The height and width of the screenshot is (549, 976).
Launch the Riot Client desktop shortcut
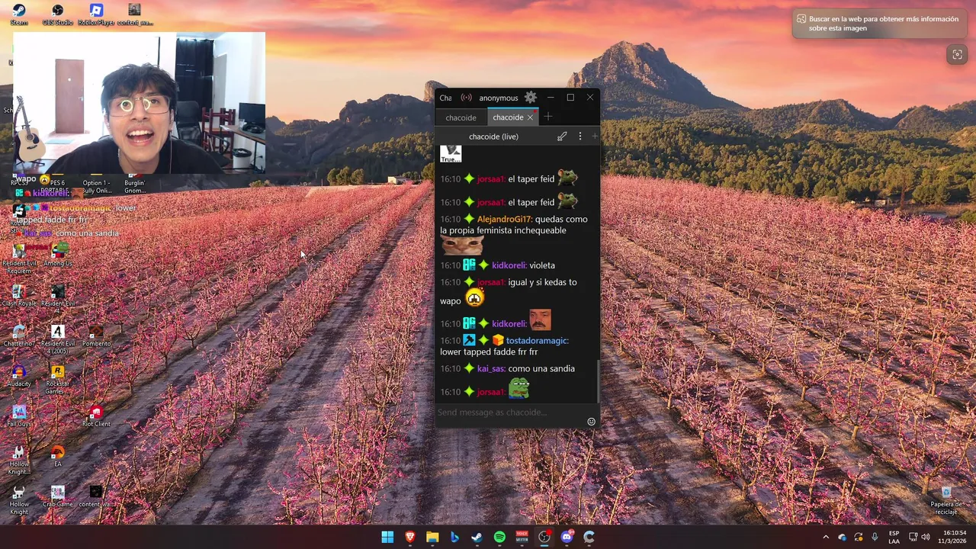pyautogui.click(x=96, y=416)
